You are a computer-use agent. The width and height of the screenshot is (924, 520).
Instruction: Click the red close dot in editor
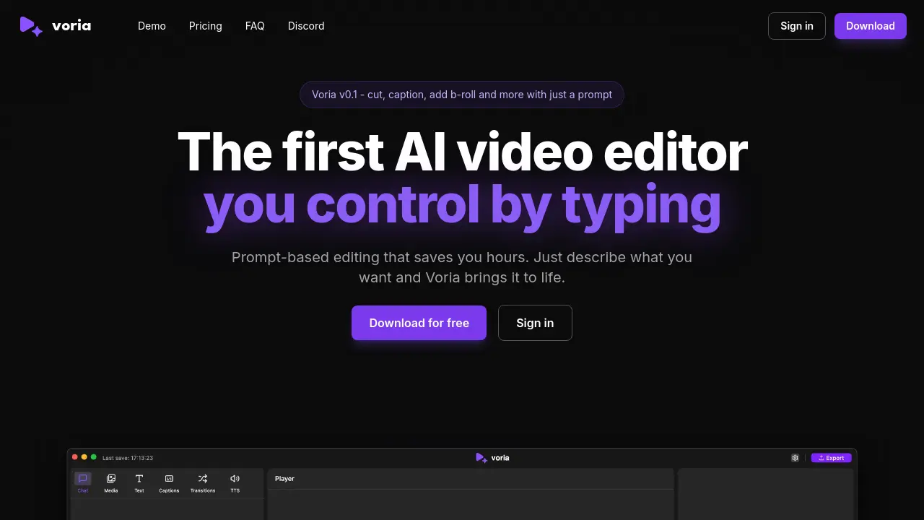pos(75,457)
